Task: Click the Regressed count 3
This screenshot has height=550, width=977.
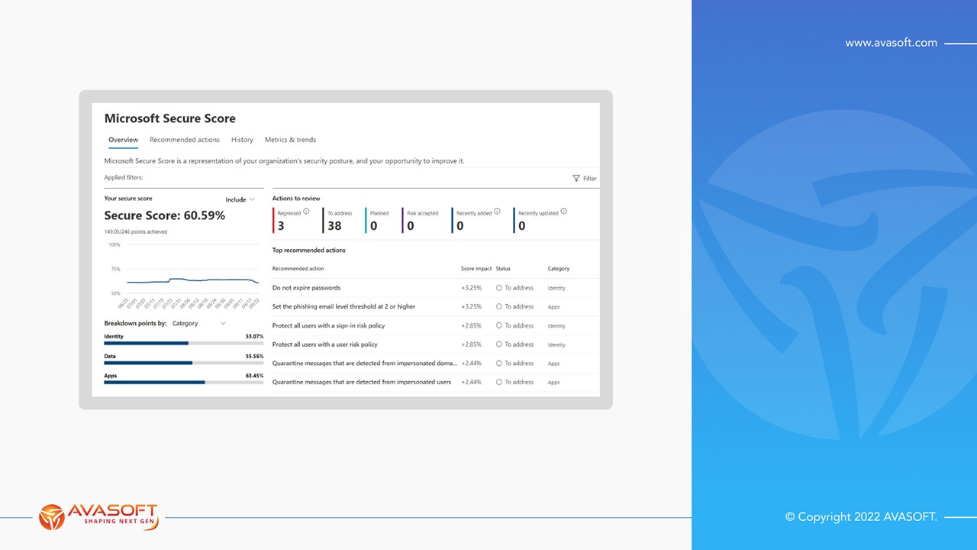Action: click(x=281, y=226)
